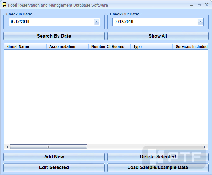Click the Edit Selected button
The width and height of the screenshot is (212, 175).
point(54,167)
